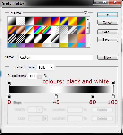Click the presets scrollbar up arrow
Viewport: 123px width, 135px height.
[88, 19]
